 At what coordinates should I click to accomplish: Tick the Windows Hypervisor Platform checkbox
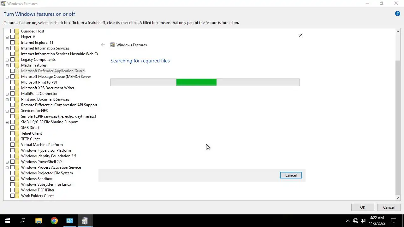(x=13, y=150)
